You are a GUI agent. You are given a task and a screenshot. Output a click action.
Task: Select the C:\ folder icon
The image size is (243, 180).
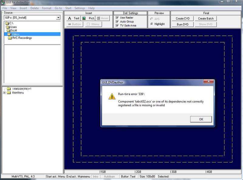tap(7, 23)
